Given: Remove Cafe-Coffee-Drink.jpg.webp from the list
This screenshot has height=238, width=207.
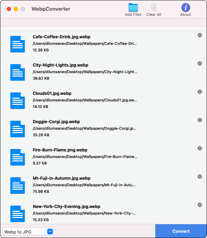Looking at the screenshot, I should click(200, 35).
